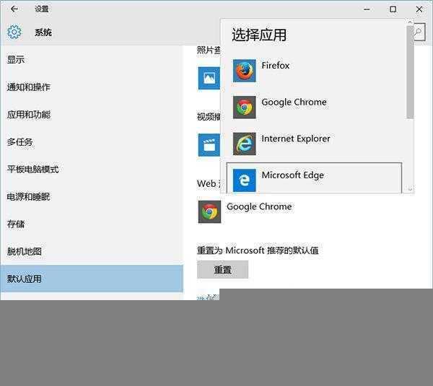Open 平板电脑模式 settings

pyautogui.click(x=92, y=170)
